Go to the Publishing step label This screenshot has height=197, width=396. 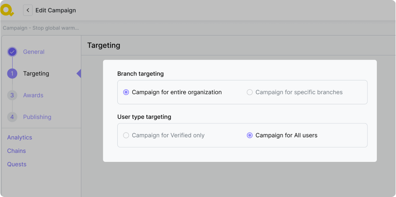click(x=37, y=117)
